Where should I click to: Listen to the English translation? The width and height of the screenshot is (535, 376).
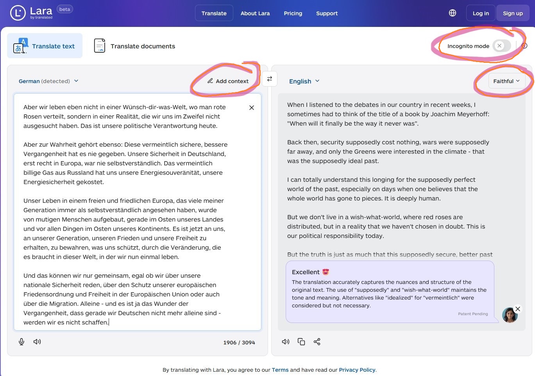coord(286,342)
